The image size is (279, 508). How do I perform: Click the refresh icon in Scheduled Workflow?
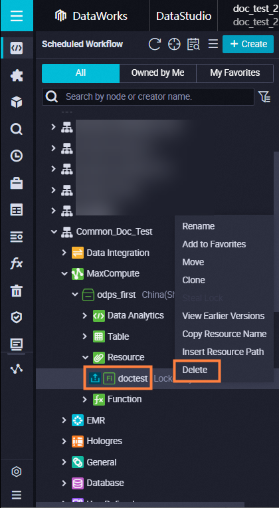pos(155,44)
